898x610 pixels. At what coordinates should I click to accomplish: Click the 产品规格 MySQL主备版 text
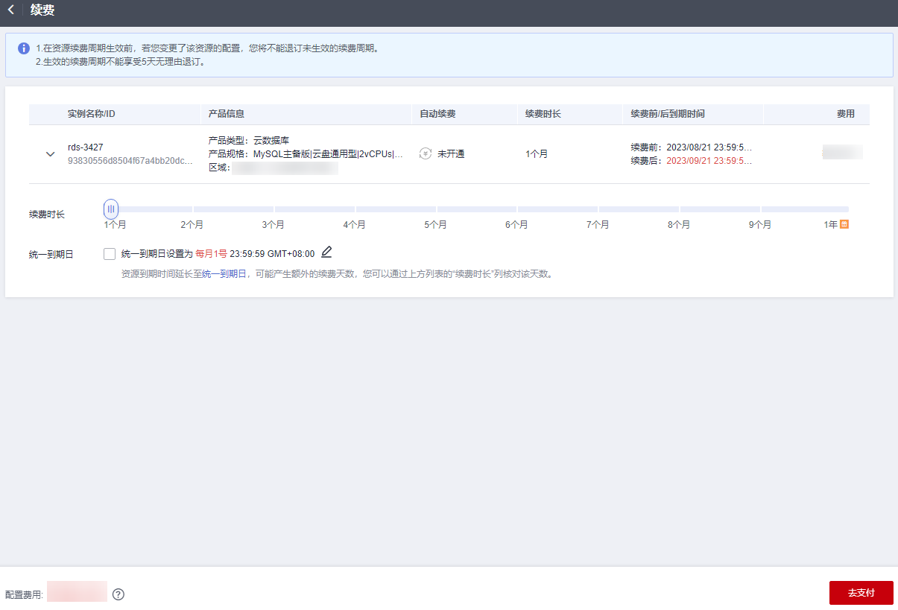[306, 154]
